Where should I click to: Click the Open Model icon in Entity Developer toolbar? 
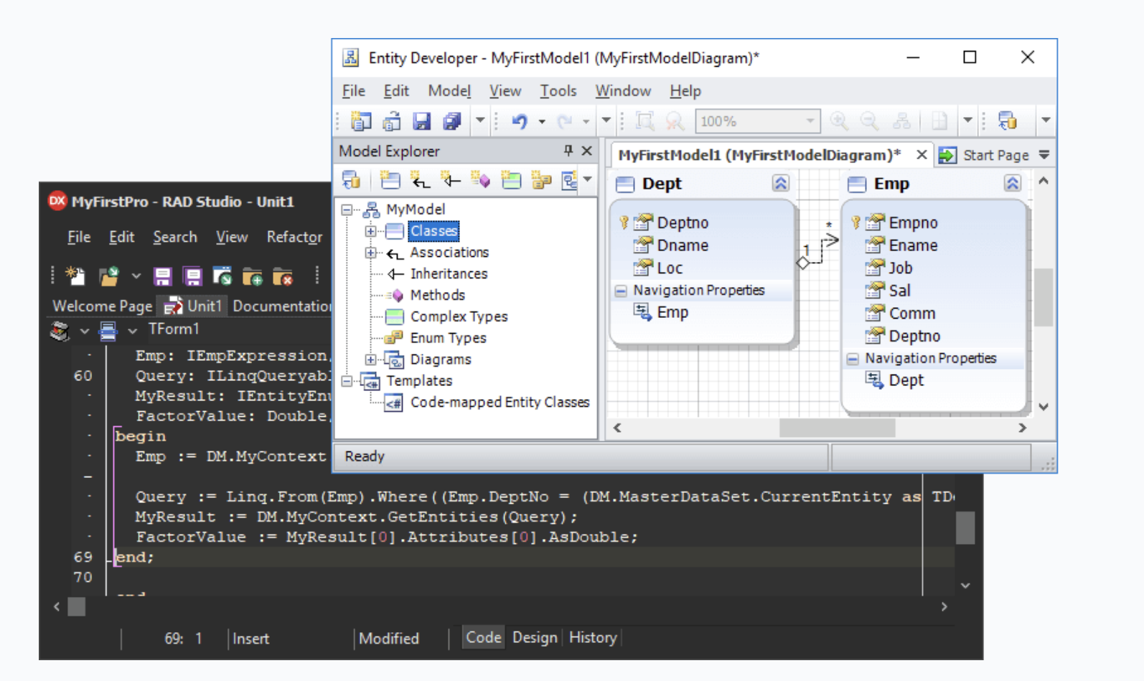tap(391, 121)
